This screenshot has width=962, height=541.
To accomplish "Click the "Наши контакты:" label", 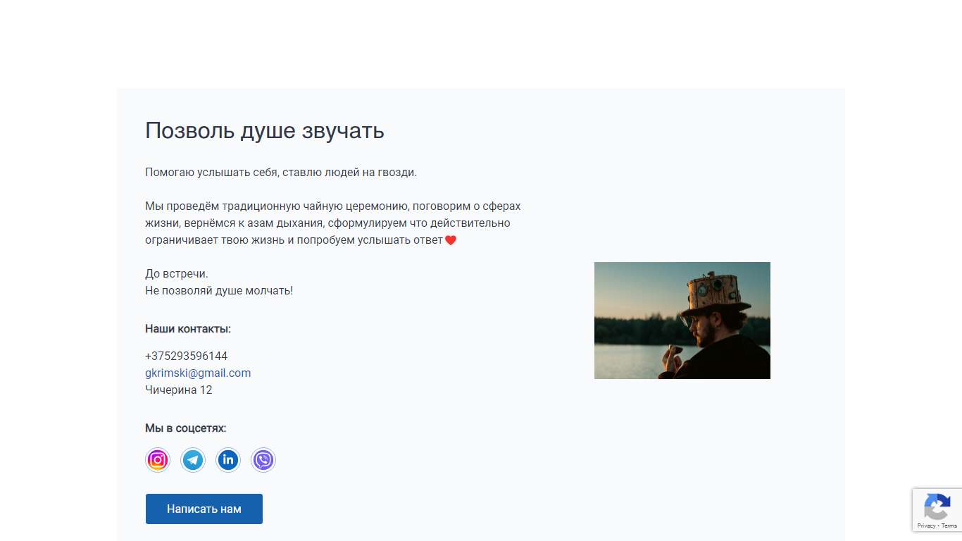I will (188, 329).
